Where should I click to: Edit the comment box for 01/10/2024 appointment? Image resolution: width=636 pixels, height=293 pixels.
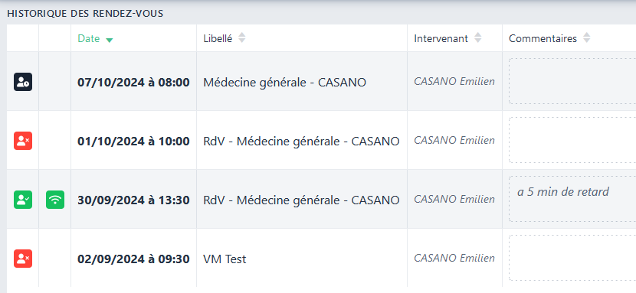point(572,140)
